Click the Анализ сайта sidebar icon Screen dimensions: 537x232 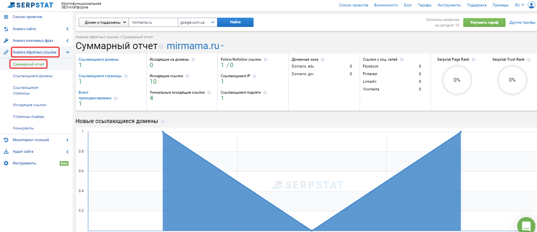point(6,29)
